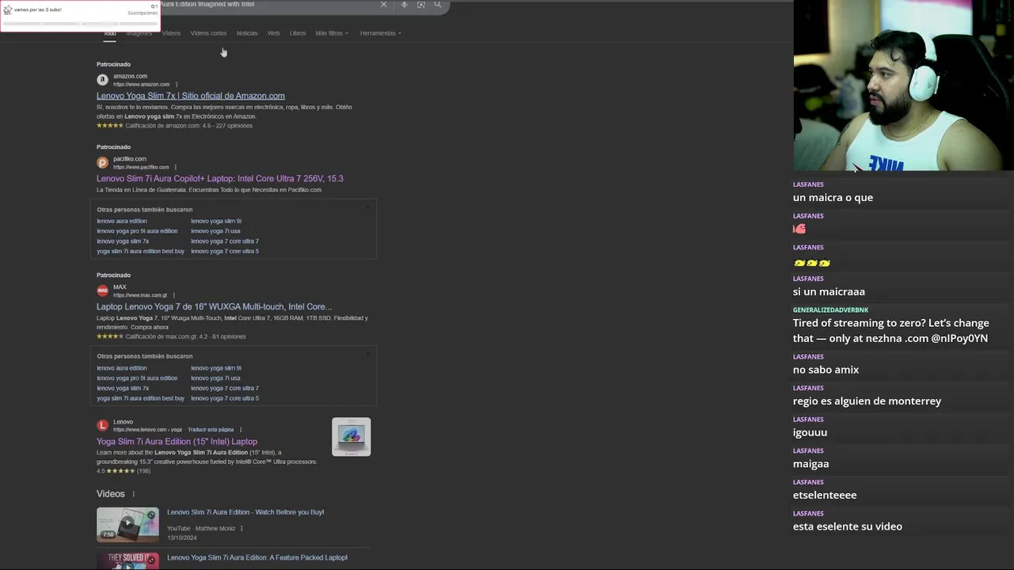Click max.com.gt rating '4.2 - 61 opiniones'

click(221, 336)
